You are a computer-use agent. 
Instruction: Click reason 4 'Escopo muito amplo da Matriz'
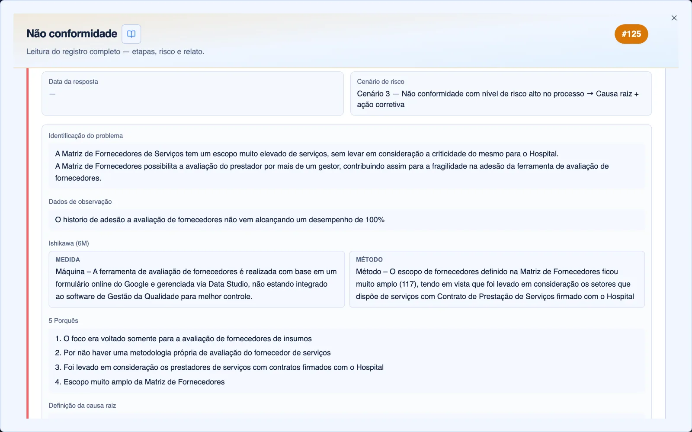pos(140,382)
